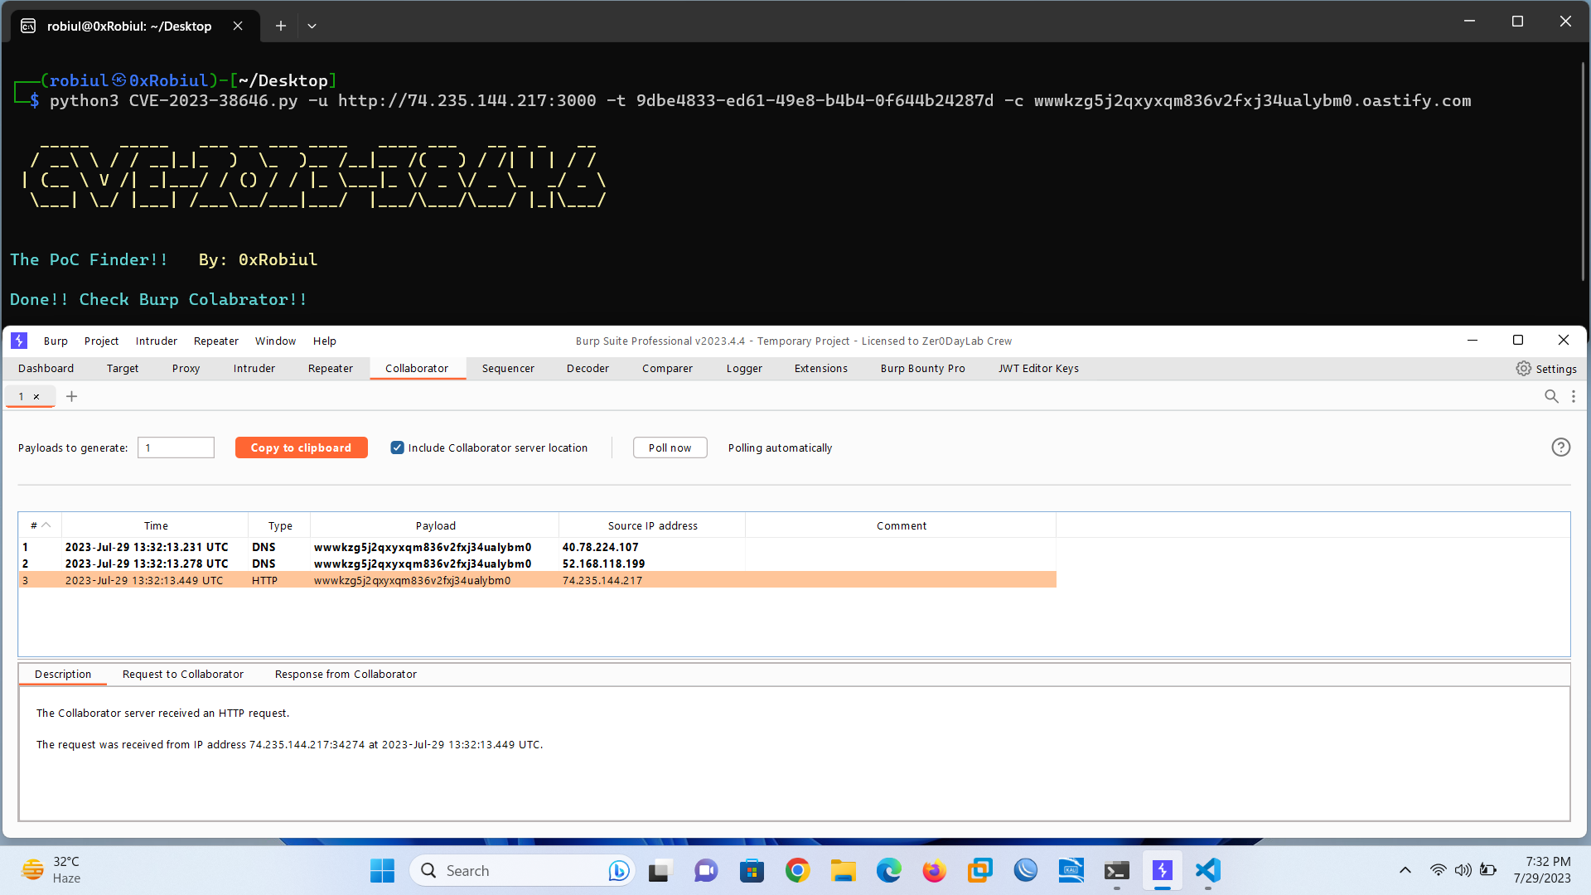
Task: Select the DNS interaction from 52.168.118.199
Action: pos(537,564)
